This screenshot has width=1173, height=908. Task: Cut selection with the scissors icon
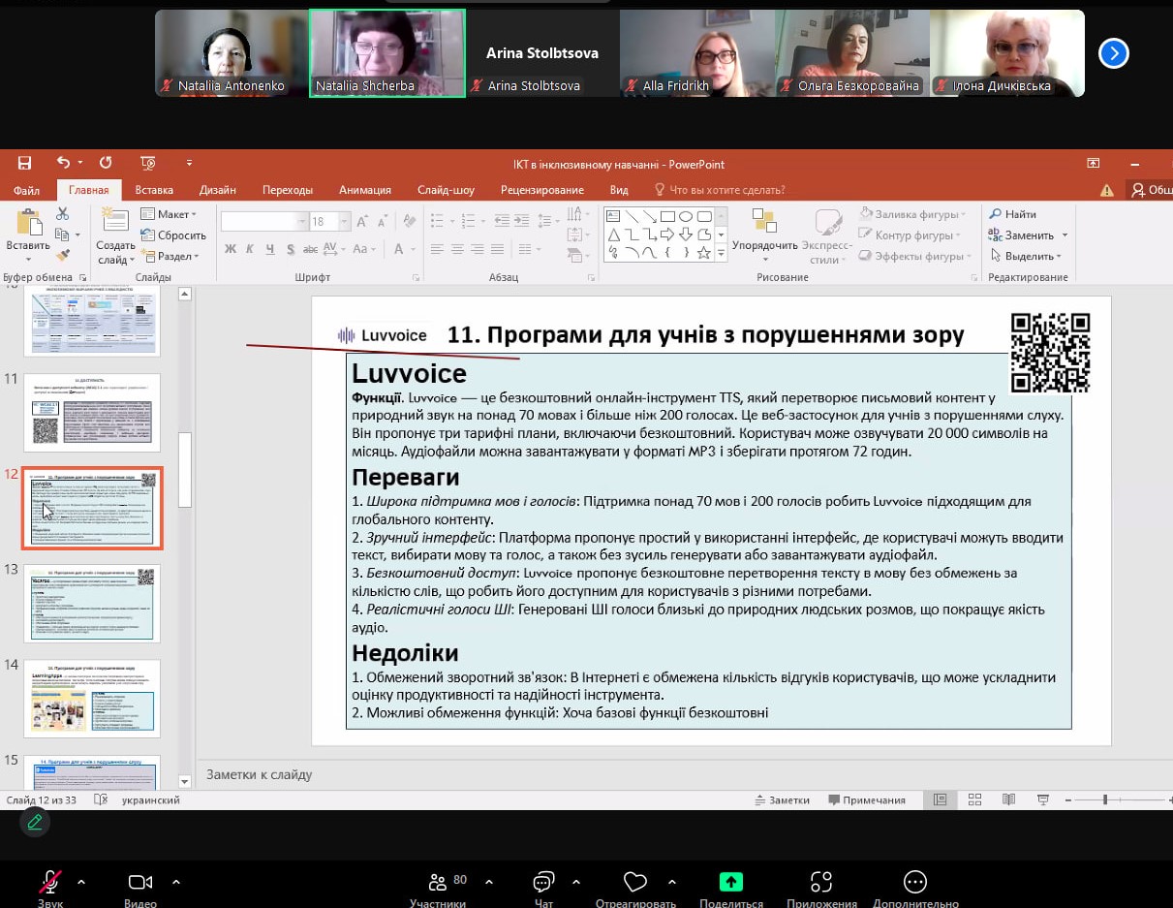pyautogui.click(x=63, y=214)
